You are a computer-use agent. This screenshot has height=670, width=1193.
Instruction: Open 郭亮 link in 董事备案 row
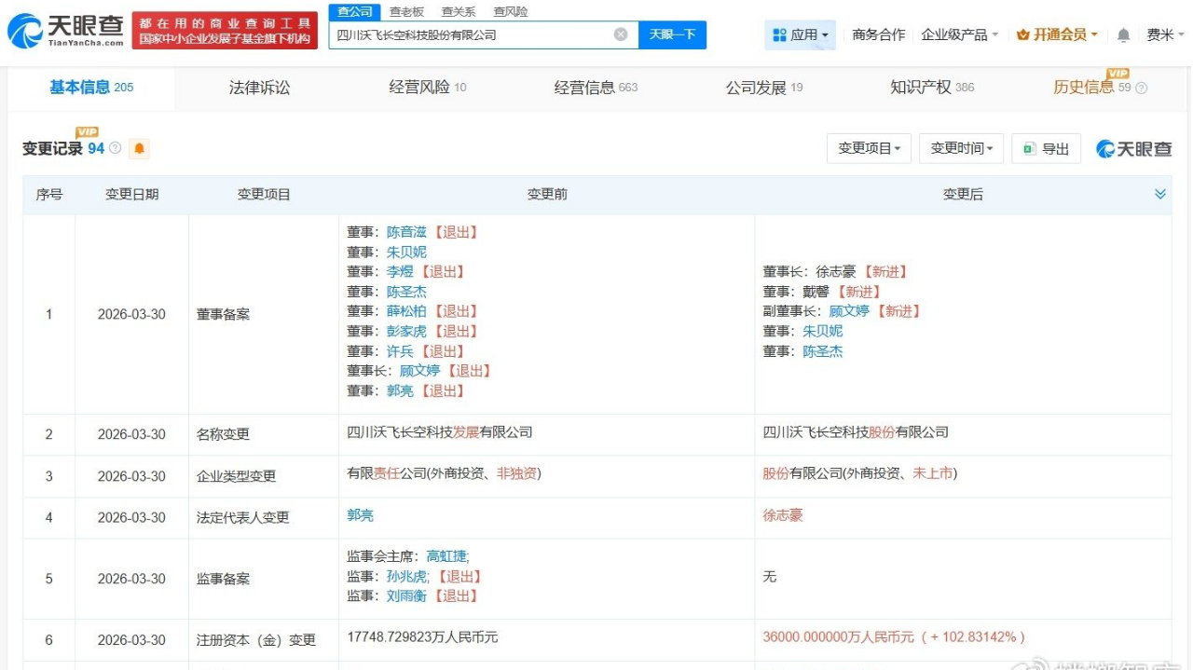click(x=399, y=390)
